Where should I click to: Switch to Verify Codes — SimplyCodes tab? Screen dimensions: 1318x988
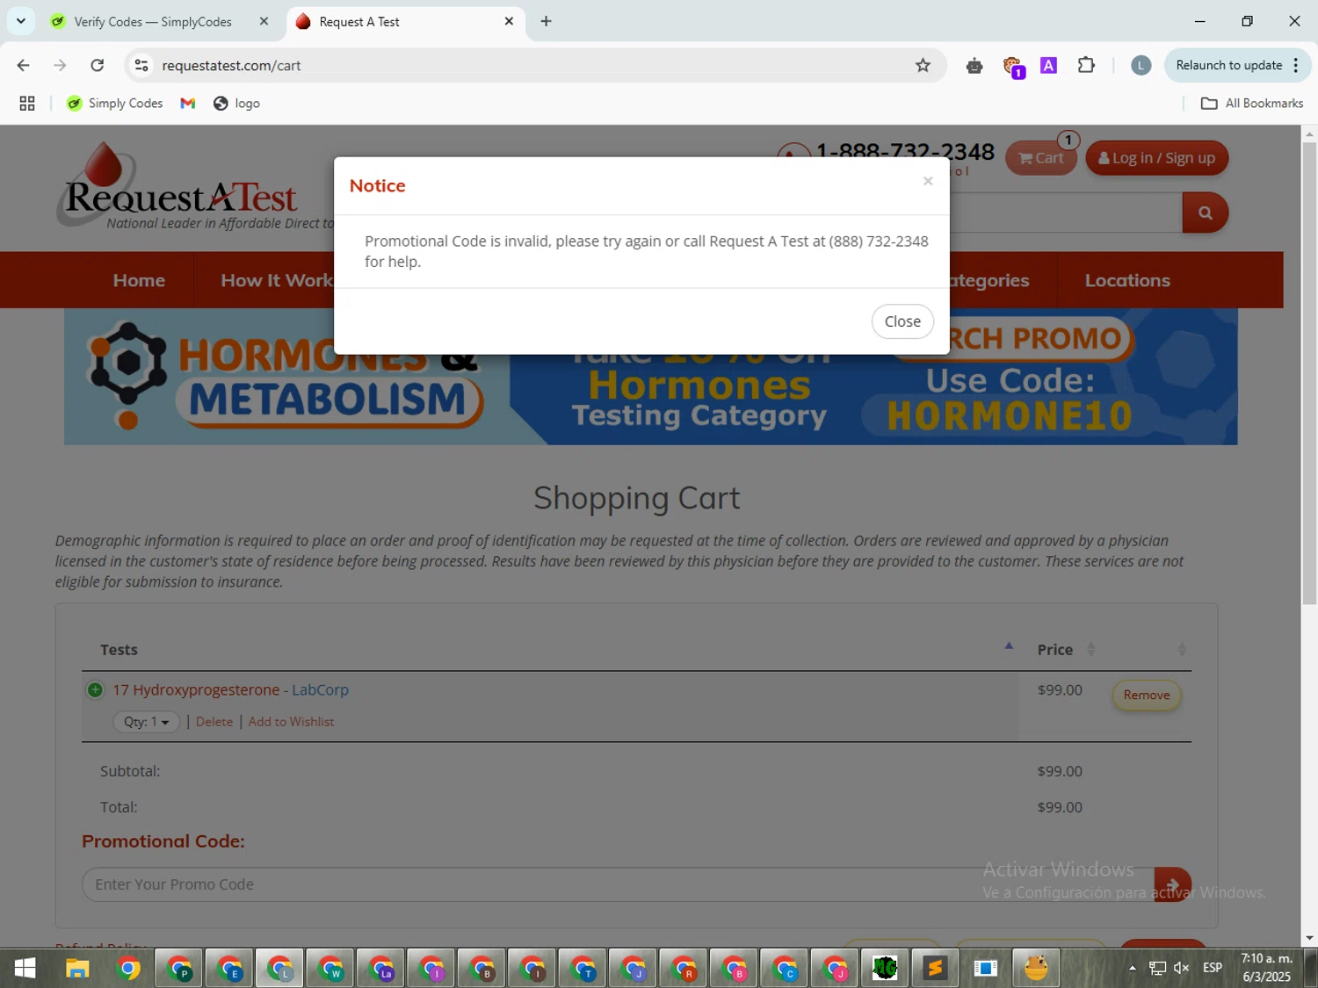click(152, 22)
